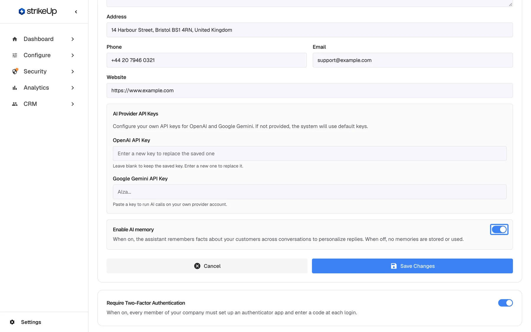This screenshot has height=332, width=531.
Task: Click the Cancel button
Action: point(207,266)
